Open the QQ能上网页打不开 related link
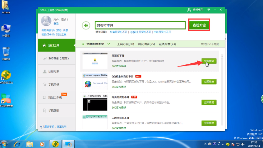 [x=140, y=32]
